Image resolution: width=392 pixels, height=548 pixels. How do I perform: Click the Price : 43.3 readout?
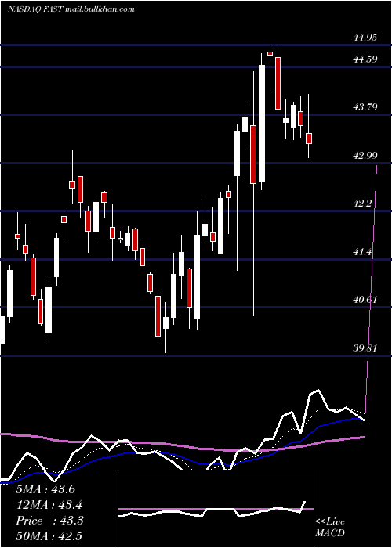point(49,521)
